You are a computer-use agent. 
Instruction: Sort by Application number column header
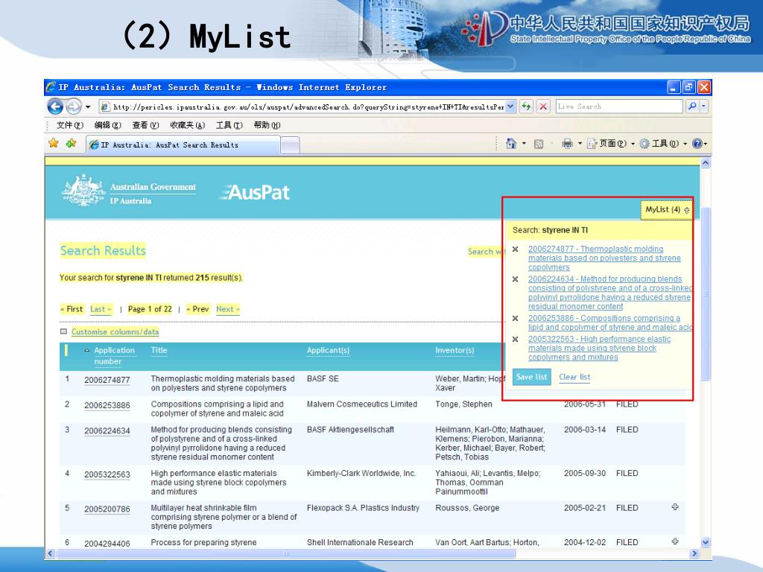click(114, 356)
